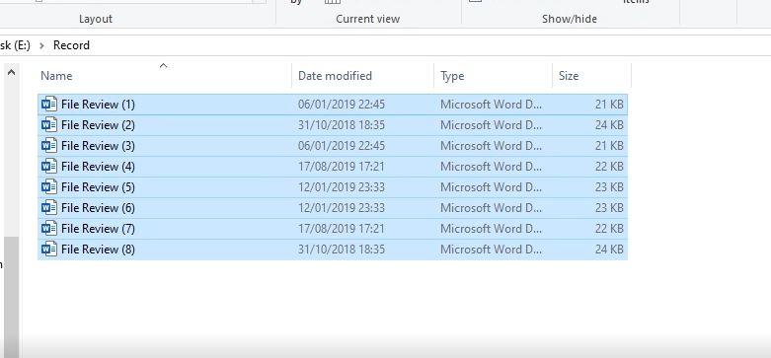
Task: Click the Word icon of File Review (3)
Action: [49, 145]
